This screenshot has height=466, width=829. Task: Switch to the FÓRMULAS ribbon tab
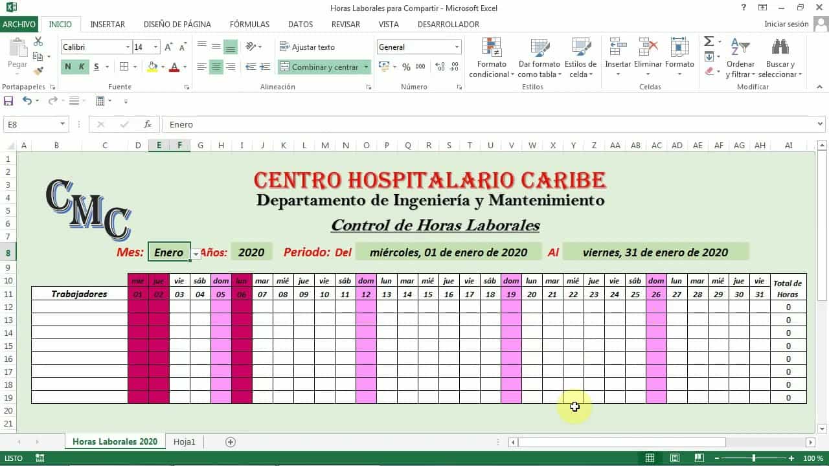click(249, 25)
